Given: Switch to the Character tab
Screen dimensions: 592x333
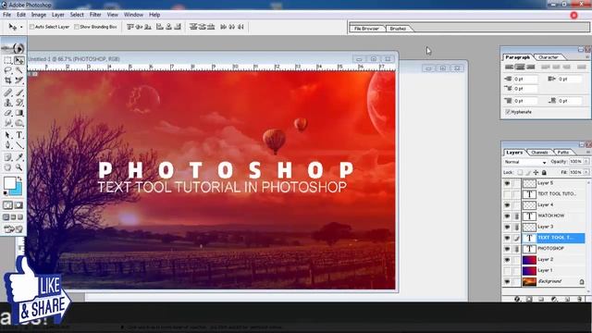Looking at the screenshot, I should click(549, 57).
